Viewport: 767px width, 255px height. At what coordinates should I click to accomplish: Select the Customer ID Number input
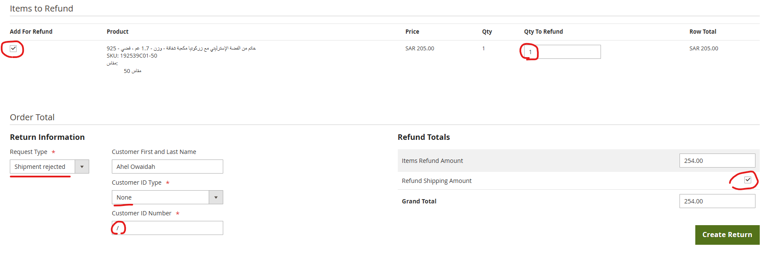tap(167, 228)
